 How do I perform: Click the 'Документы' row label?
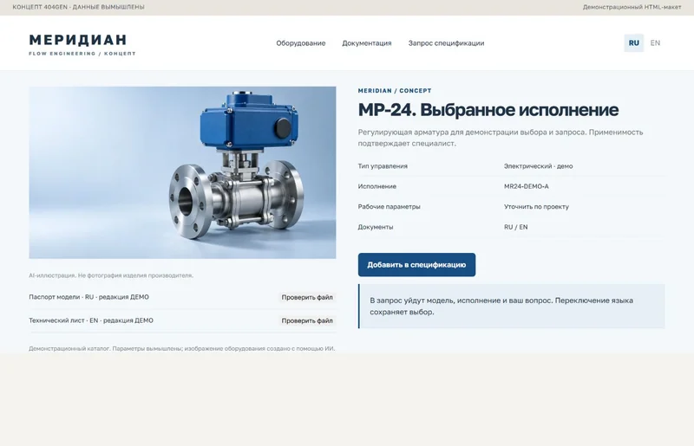click(376, 227)
